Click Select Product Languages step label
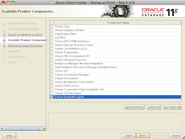The image size is (185, 139). (23, 29)
